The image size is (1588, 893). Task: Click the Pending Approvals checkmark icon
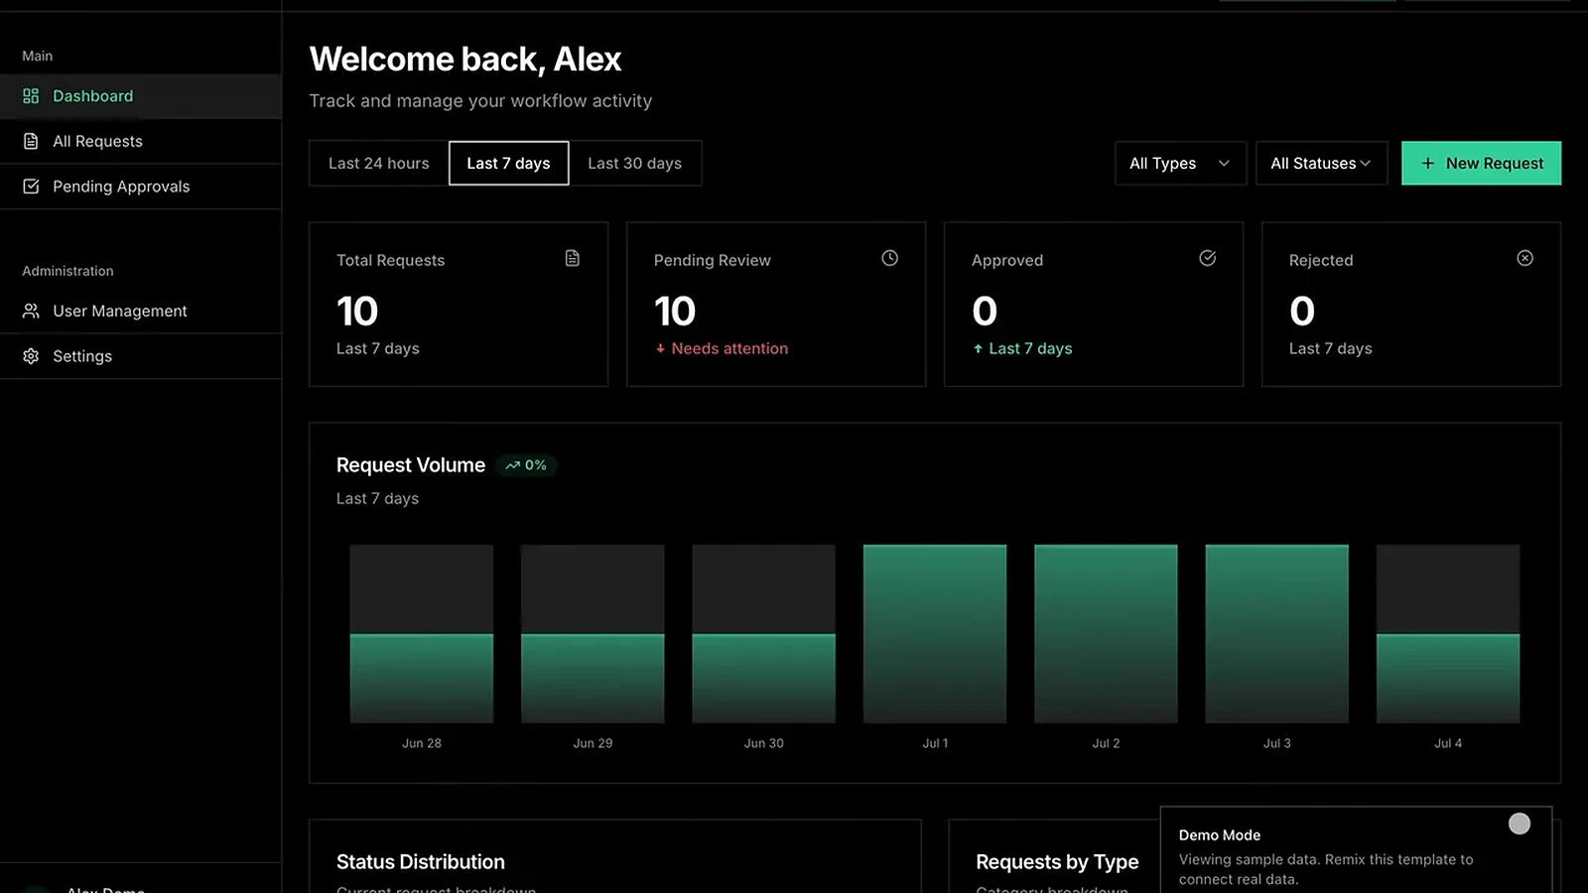(31, 187)
